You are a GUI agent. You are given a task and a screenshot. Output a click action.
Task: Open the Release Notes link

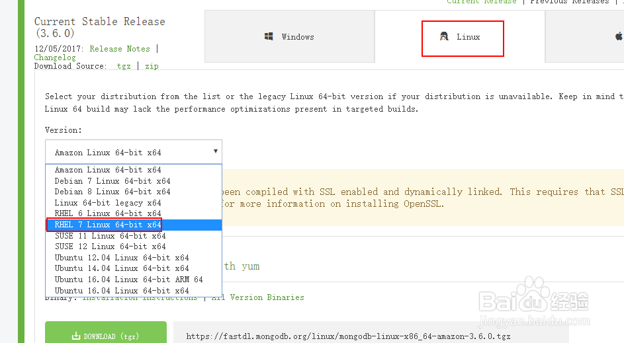tap(120, 49)
